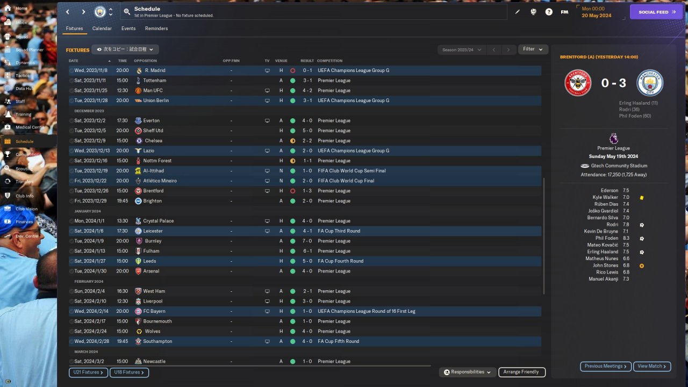688x387 pixels.
Task: Navigate back with the left arrow
Action: (68, 12)
